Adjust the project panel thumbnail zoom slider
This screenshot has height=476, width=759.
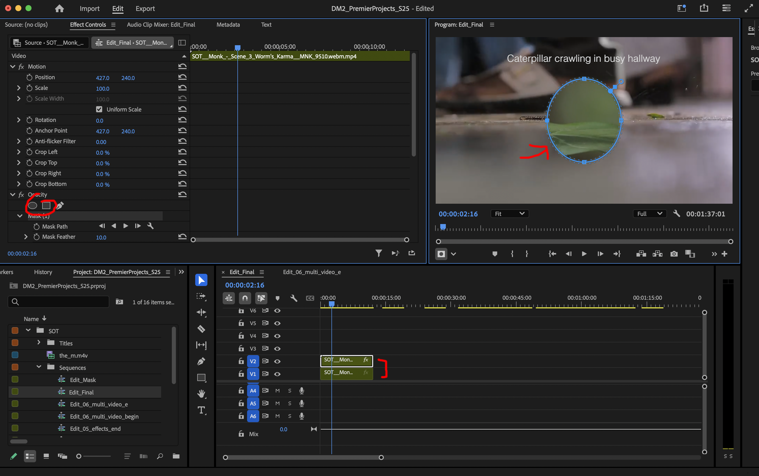(79, 456)
